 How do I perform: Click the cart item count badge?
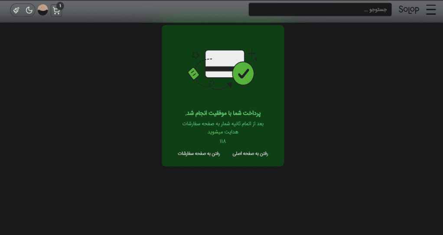[x=60, y=6]
